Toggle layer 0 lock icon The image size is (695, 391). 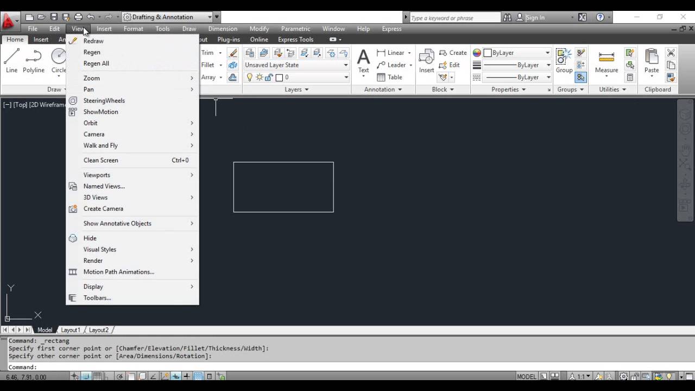pos(269,78)
